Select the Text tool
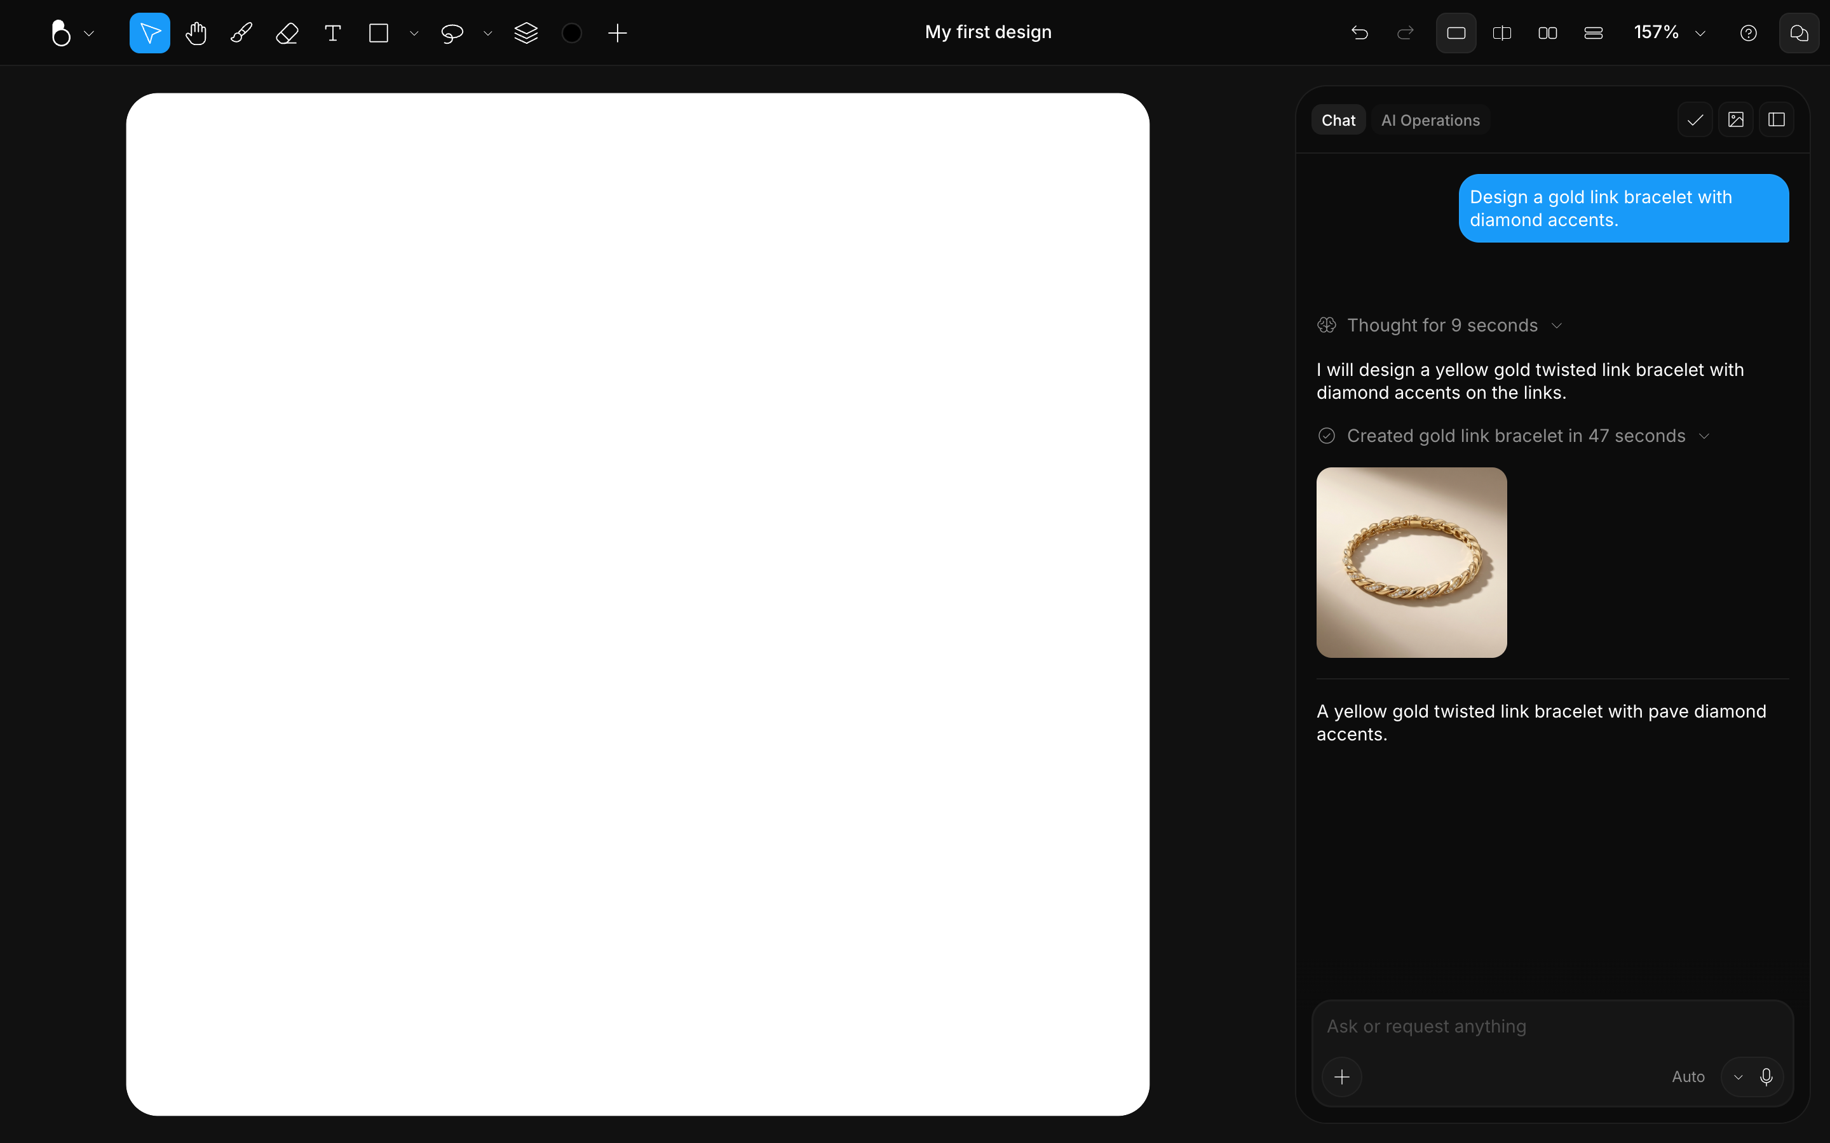 [333, 33]
